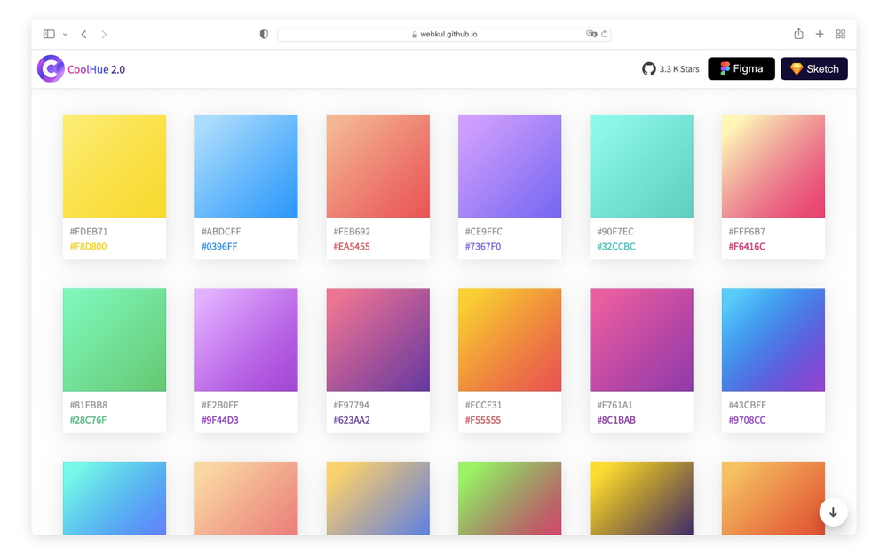Open the Figma plugin button
Viewport: 888px width, 555px height.
(741, 68)
